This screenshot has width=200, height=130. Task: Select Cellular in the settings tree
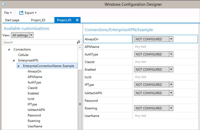click(24, 55)
